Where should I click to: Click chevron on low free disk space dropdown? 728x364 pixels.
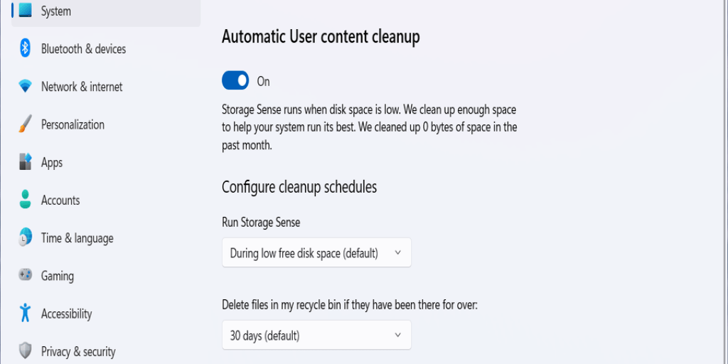(397, 252)
